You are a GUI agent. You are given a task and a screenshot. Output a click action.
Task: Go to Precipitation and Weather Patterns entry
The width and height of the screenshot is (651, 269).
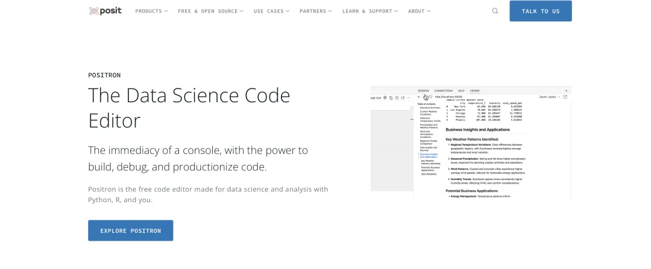coord(429,126)
